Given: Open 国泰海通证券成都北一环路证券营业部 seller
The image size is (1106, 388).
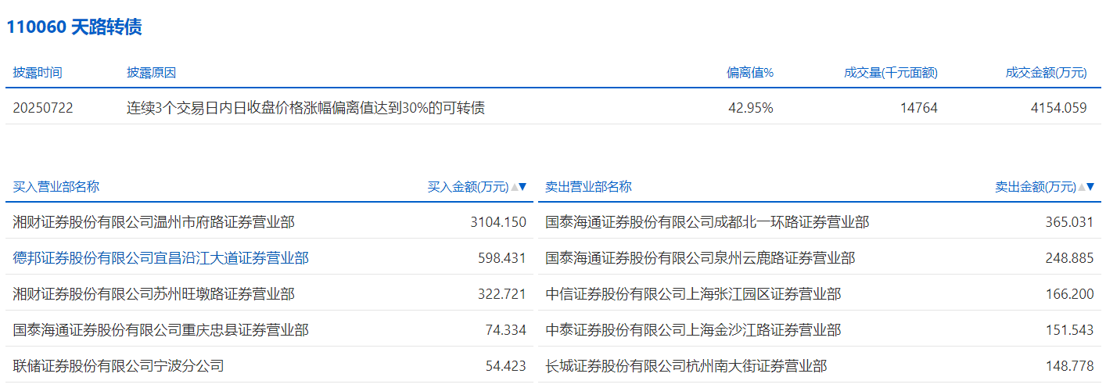Looking at the screenshot, I should coord(707,222).
